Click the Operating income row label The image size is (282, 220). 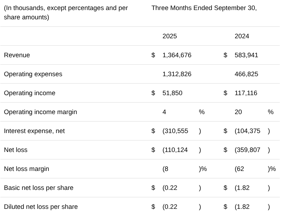(x=29, y=93)
